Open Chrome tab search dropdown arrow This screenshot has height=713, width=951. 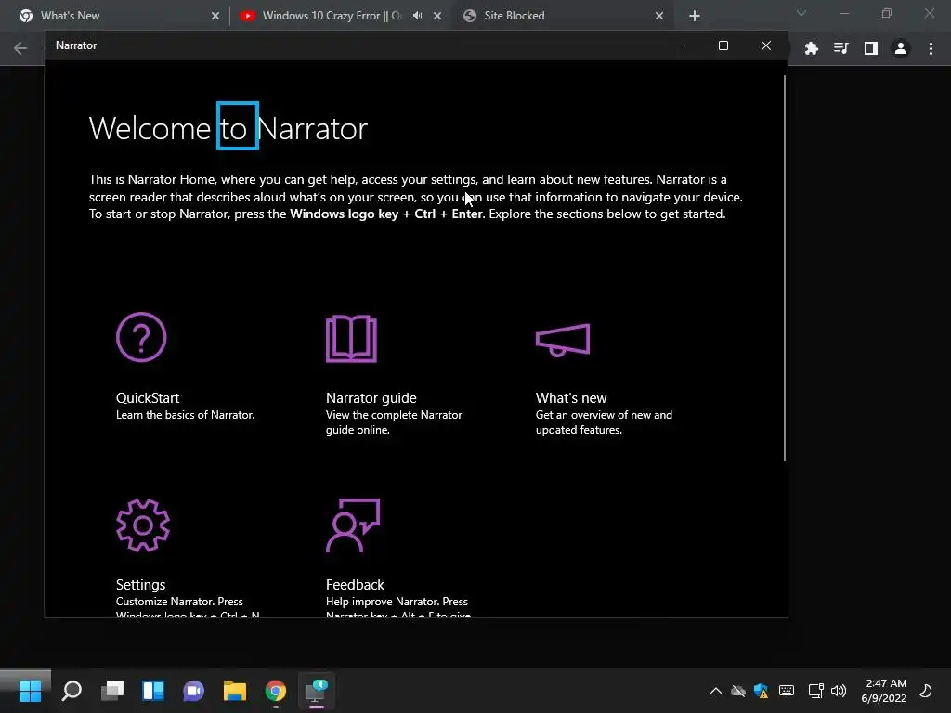(801, 13)
